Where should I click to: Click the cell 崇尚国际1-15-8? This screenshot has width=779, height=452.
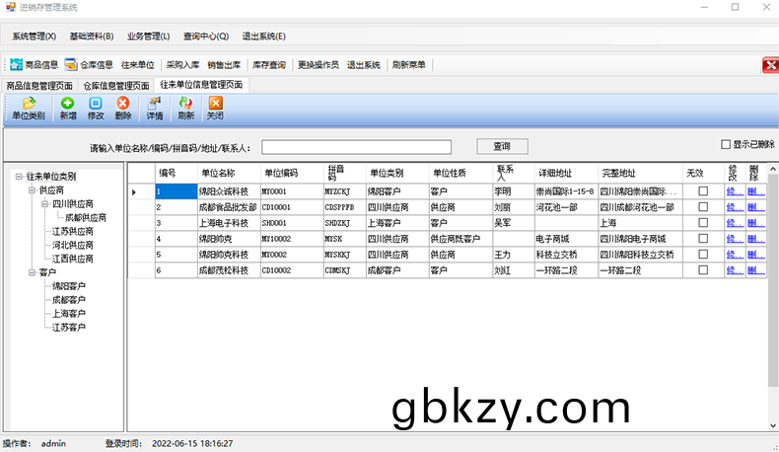[x=566, y=191]
